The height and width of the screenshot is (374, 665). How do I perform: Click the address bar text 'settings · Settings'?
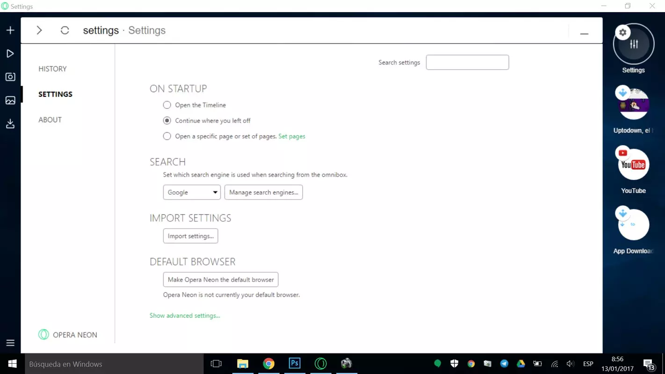coord(124,30)
